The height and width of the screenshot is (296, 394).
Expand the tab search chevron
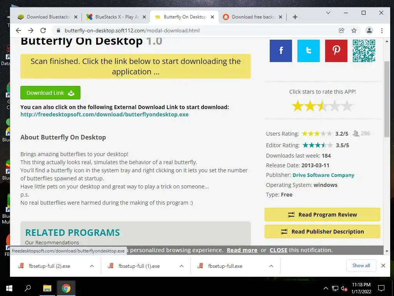pyautogui.click(x=328, y=13)
